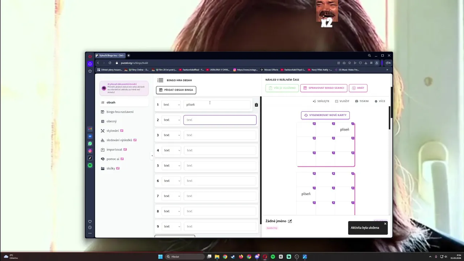Open TikTok in the Opera sidebar
464x261 pixels.
[90, 158]
